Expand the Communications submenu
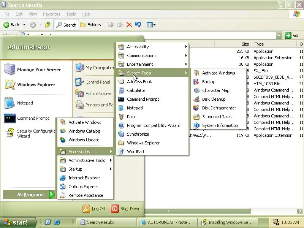 (152, 55)
